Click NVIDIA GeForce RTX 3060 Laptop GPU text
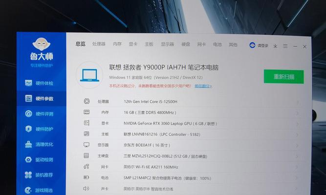The image size is (326, 195). (170, 123)
